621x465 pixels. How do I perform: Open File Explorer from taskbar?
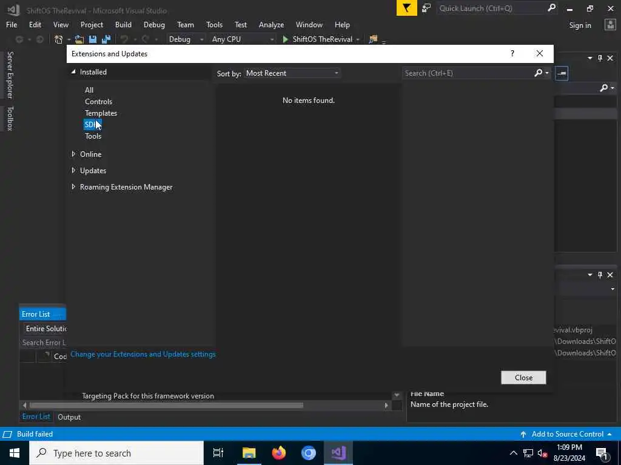249,453
